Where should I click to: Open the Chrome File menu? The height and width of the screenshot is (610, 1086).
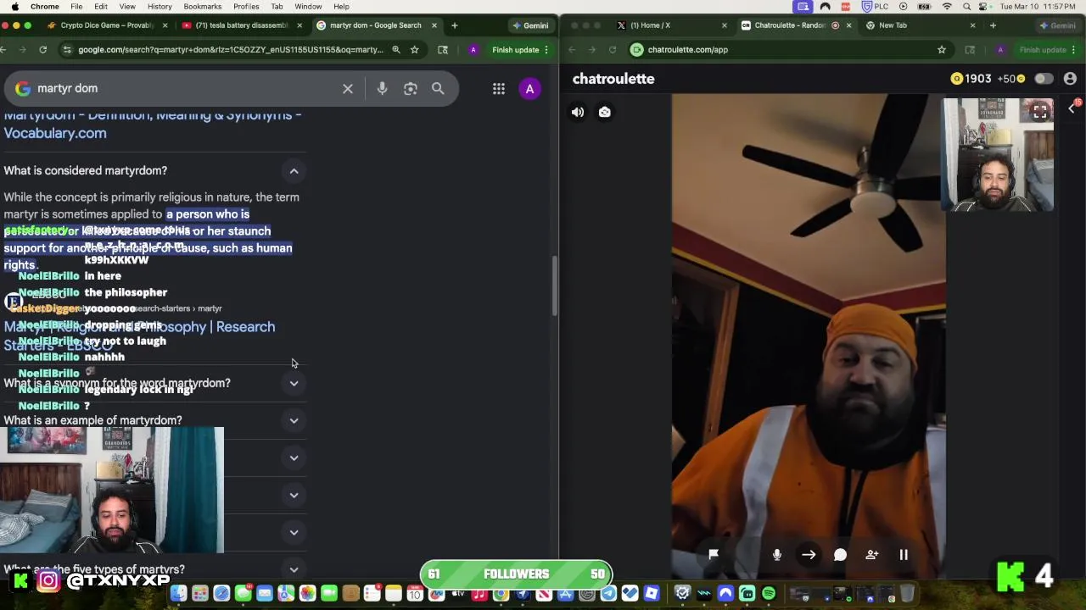click(76, 7)
